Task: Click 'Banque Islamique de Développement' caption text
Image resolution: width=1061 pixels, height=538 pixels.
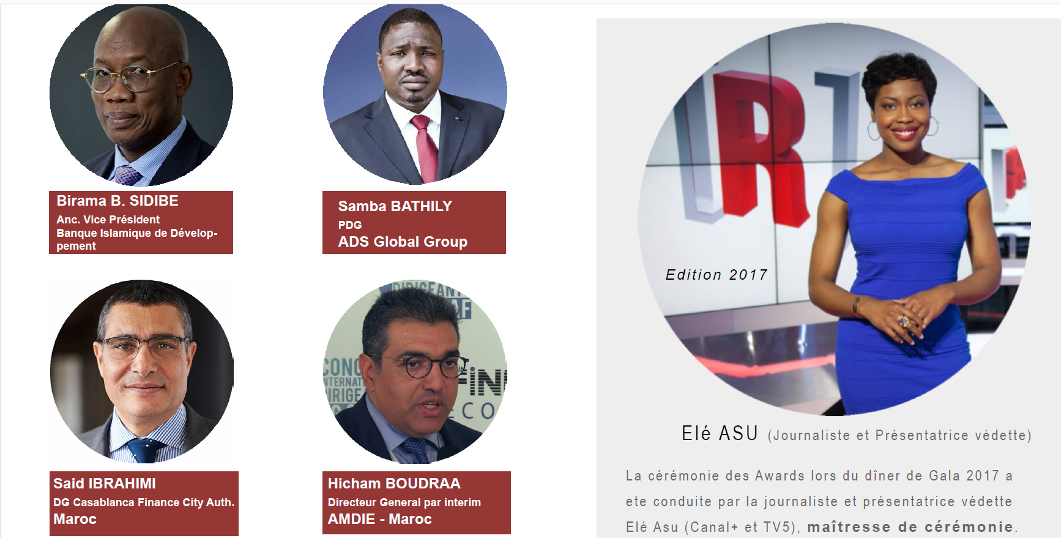Action: point(137,239)
